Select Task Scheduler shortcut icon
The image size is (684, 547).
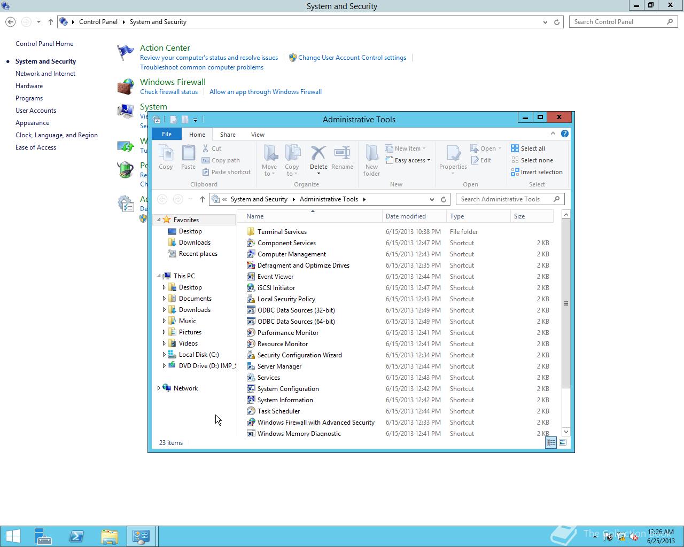[251, 411]
